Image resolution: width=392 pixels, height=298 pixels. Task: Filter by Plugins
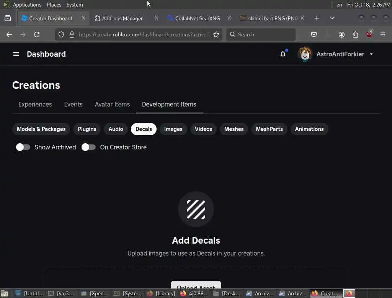87,129
